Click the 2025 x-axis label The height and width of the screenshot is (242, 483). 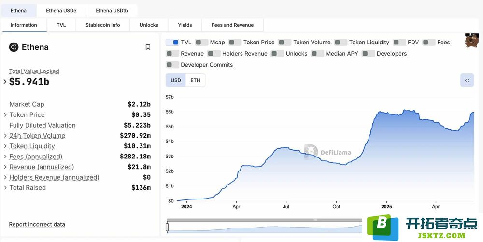386,207
